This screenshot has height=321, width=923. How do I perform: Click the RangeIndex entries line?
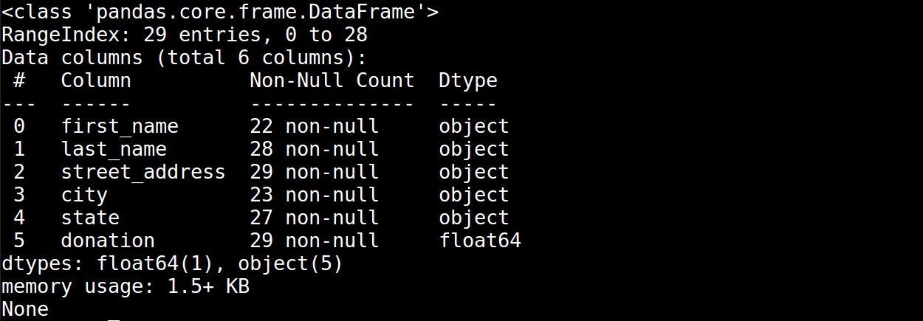coord(185,35)
